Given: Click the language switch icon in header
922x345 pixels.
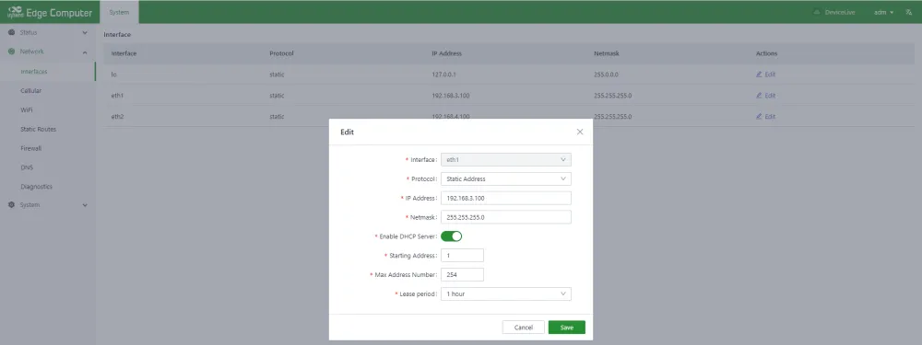Looking at the screenshot, I should coord(908,12).
